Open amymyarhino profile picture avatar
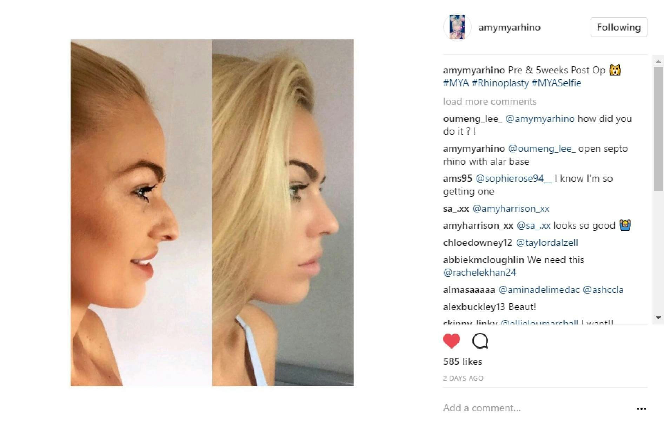This screenshot has height=427, width=664. tap(457, 27)
